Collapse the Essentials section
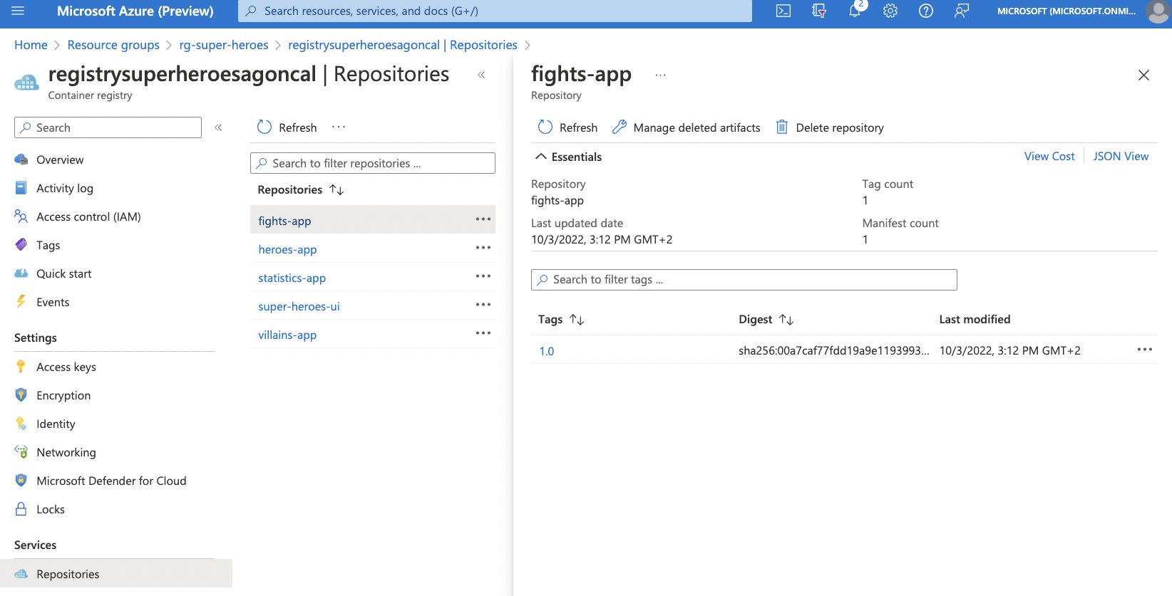Viewport: 1172px width, 596px height. 568,157
